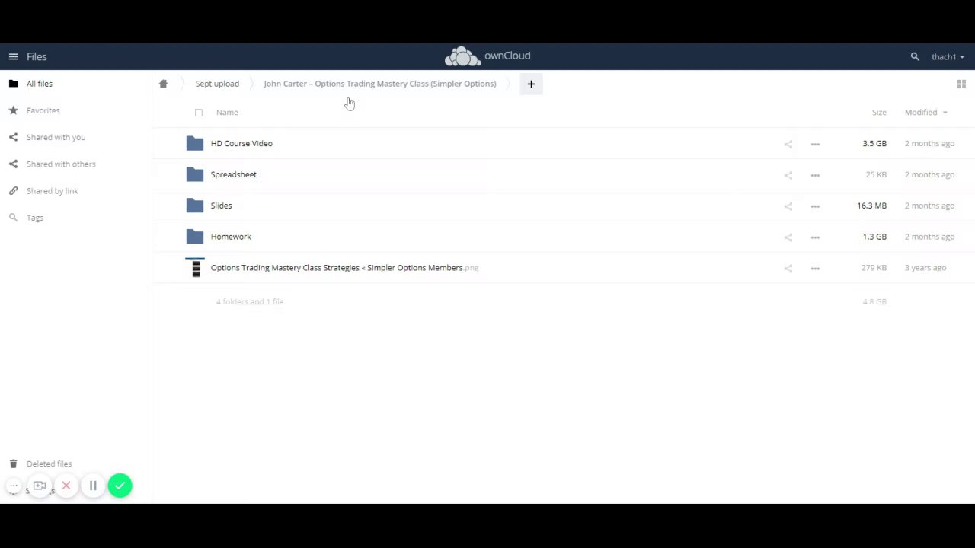
Task: Open the search magnifier icon
Action: [915, 56]
